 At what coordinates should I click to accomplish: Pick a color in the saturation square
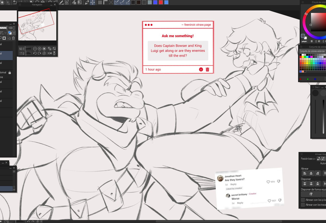[x=318, y=22]
